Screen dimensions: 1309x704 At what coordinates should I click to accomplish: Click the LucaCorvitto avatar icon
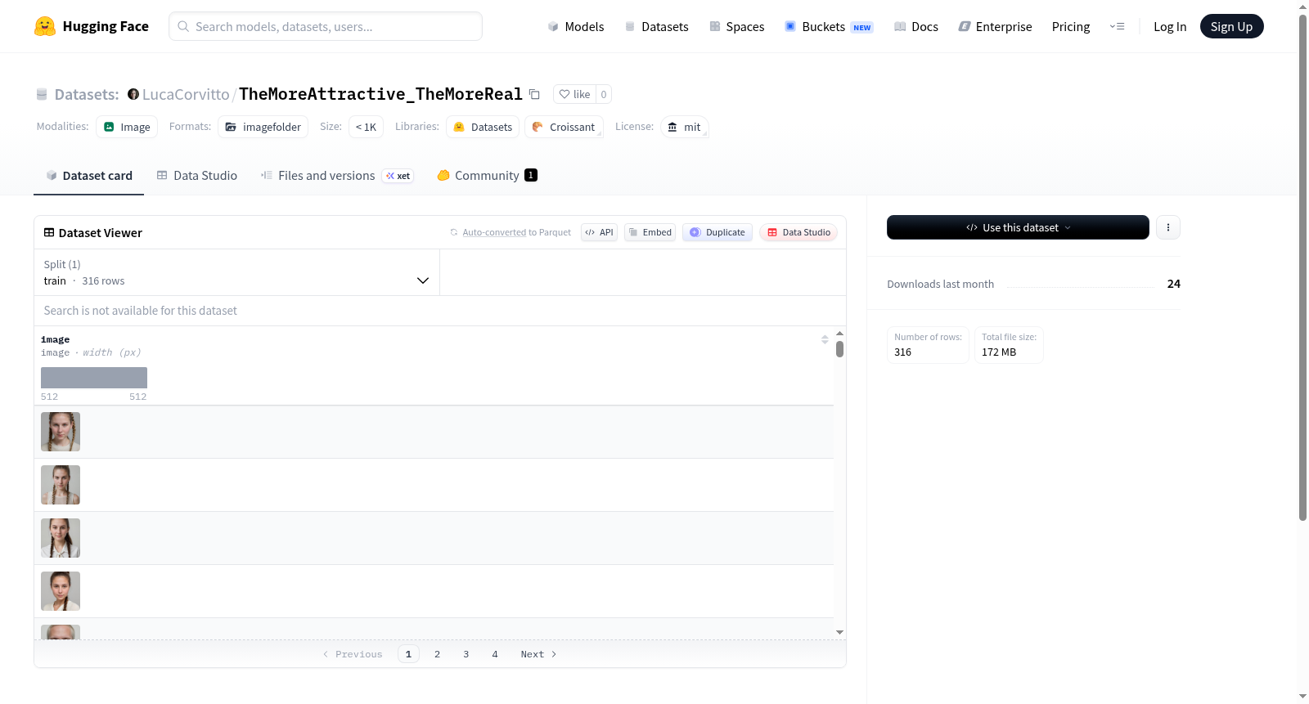pos(133,94)
